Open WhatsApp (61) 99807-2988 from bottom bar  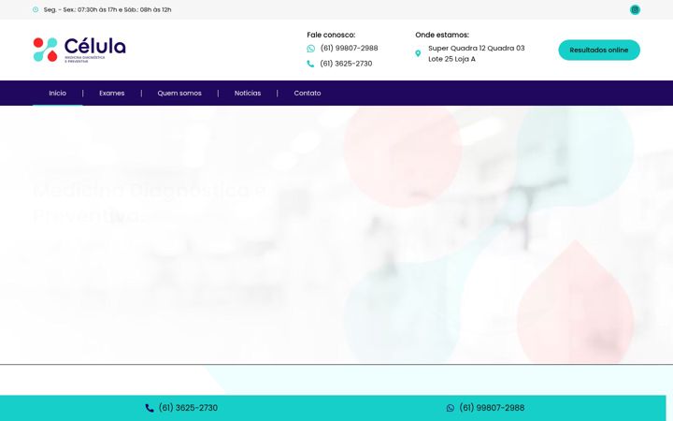[492, 408]
